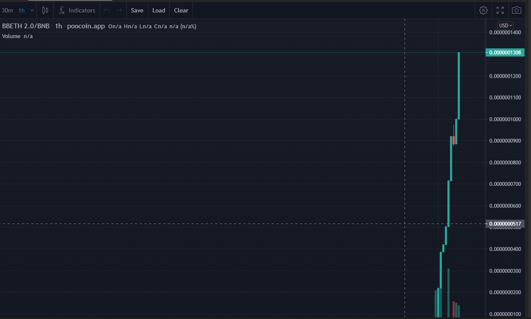
Task: Open chart settings gear
Action: click(484, 10)
